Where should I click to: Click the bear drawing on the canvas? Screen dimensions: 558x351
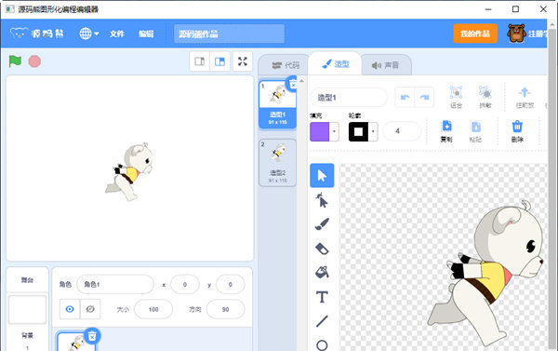coord(486,273)
